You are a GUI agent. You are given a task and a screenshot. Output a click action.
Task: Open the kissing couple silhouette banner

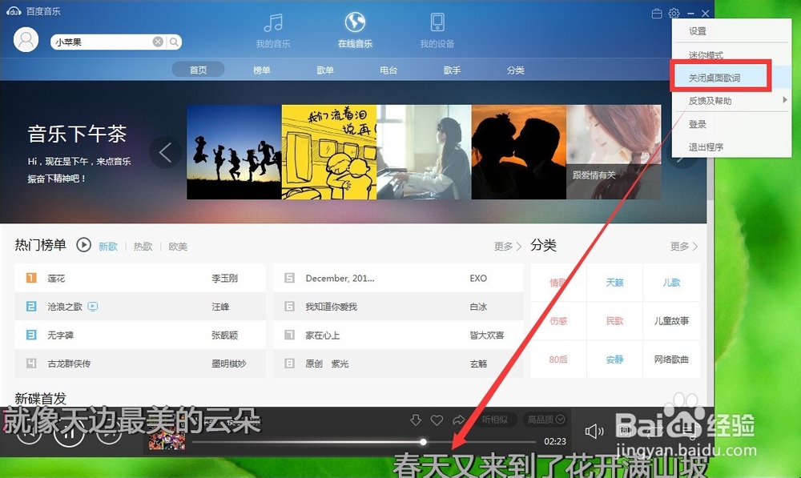(519, 151)
